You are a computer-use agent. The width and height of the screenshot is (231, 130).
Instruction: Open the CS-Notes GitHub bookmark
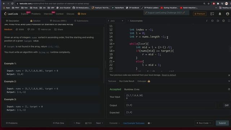tap(81, 8)
